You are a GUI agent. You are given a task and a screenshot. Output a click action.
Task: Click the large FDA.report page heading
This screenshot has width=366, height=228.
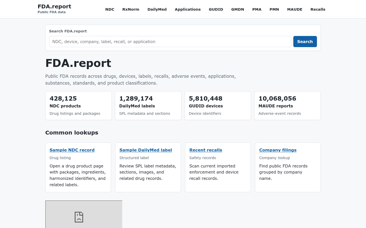[78, 63]
